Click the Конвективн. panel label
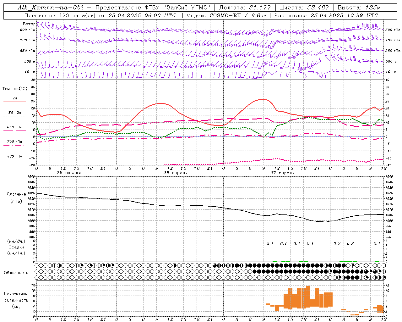The height and width of the screenshot is (322, 402). tap(16, 294)
